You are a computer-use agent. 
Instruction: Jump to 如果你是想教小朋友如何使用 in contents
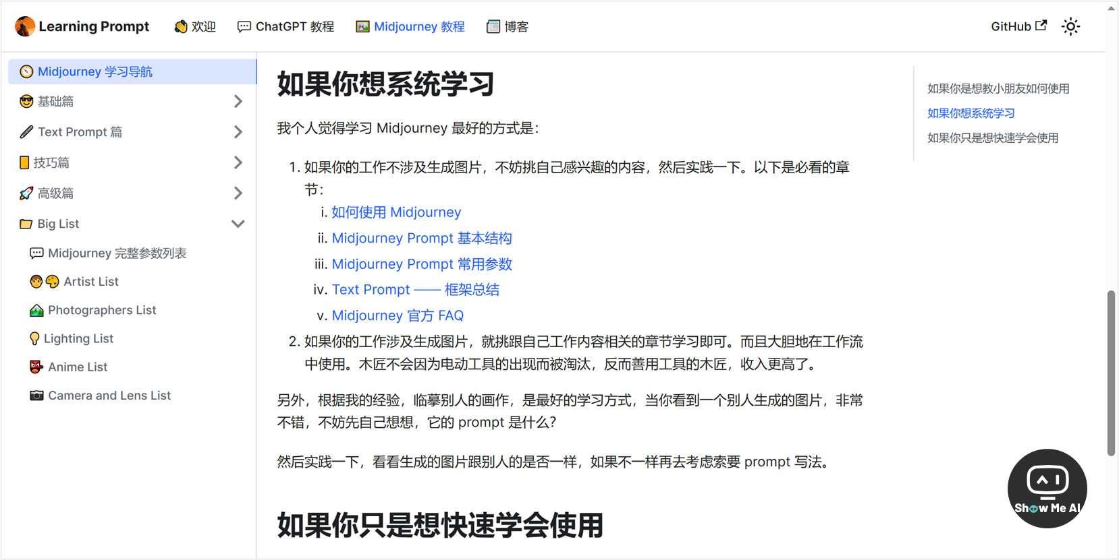(998, 88)
